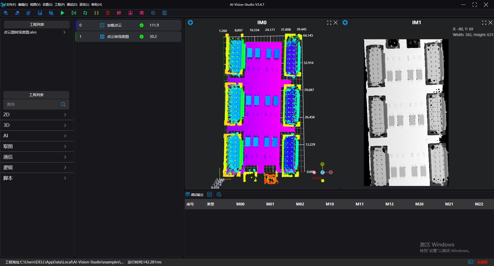Click the pink text window toolbar icon
The image size is (494, 266).
(119, 13)
